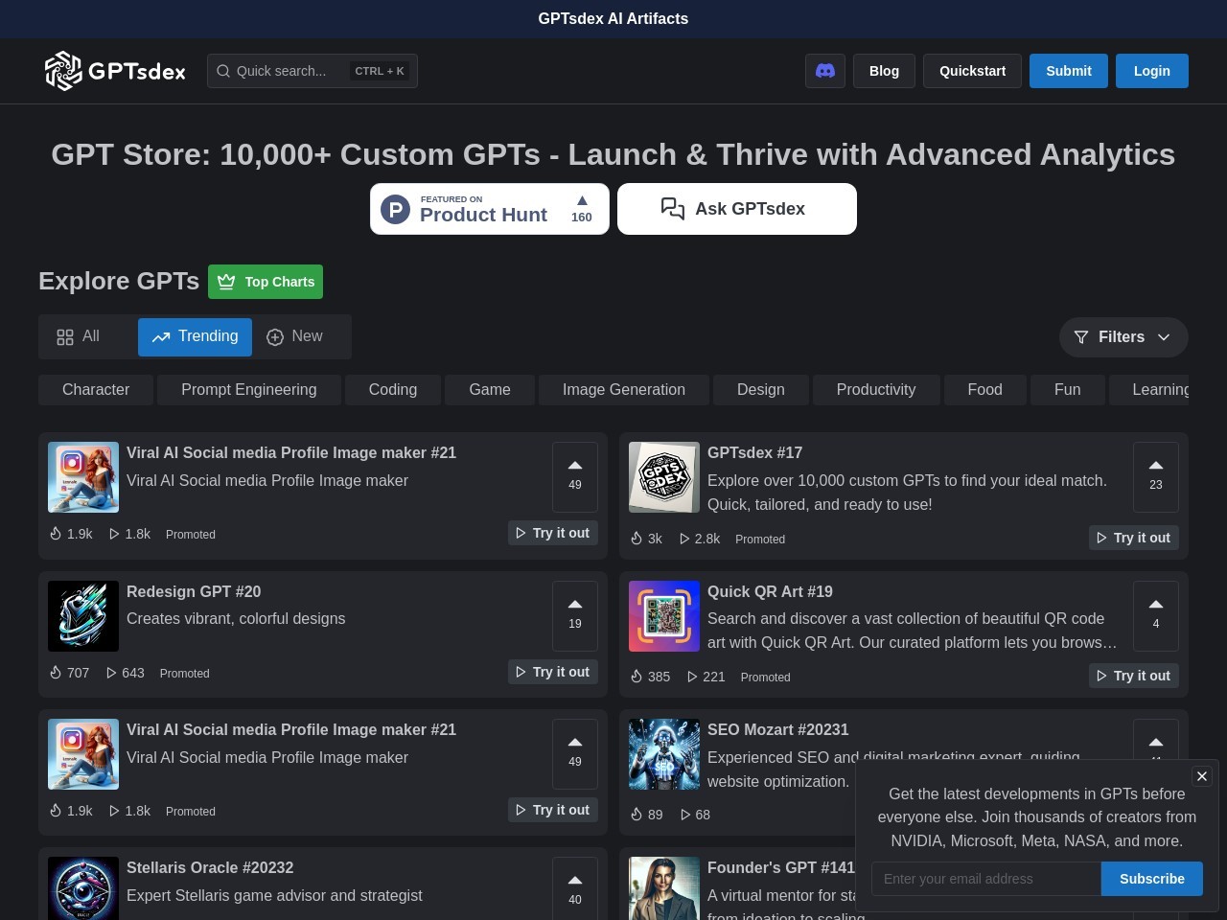
Task: Select the Learning category chip
Action: [1149, 390]
